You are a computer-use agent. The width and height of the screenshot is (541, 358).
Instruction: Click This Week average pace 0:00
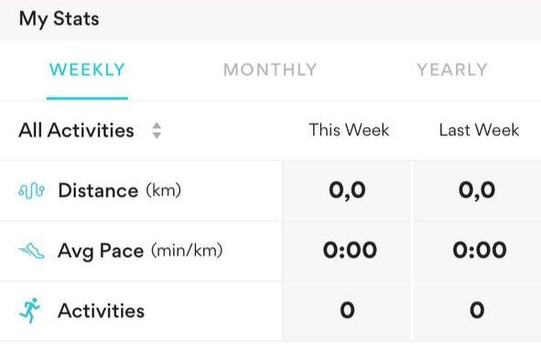(350, 250)
